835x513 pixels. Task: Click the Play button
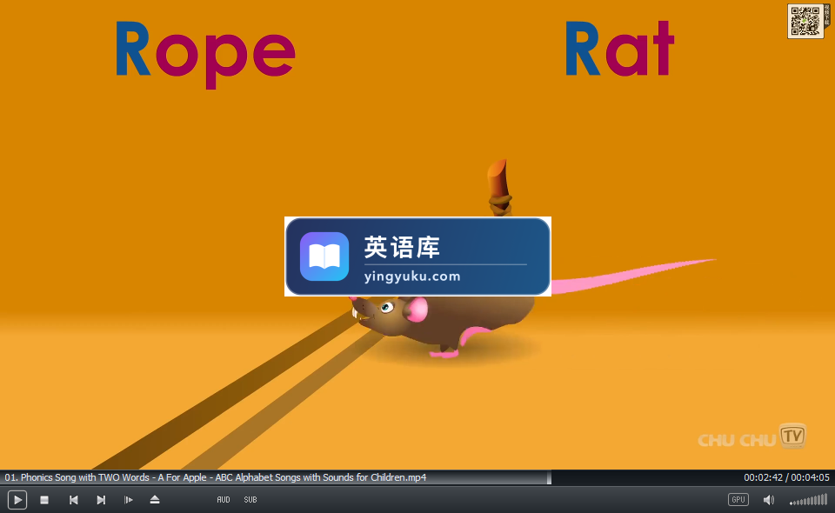pyautogui.click(x=17, y=500)
